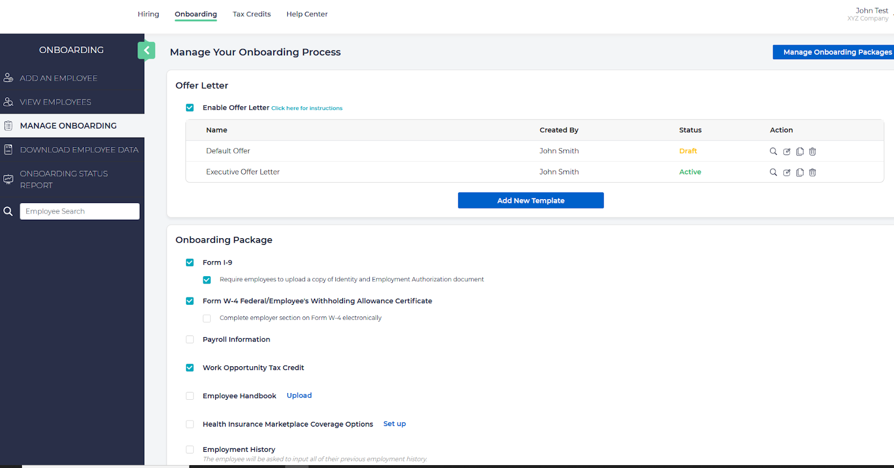Viewport: 894px width, 468px height.
Task: Duplicate the Default Offer template
Action: click(x=800, y=152)
